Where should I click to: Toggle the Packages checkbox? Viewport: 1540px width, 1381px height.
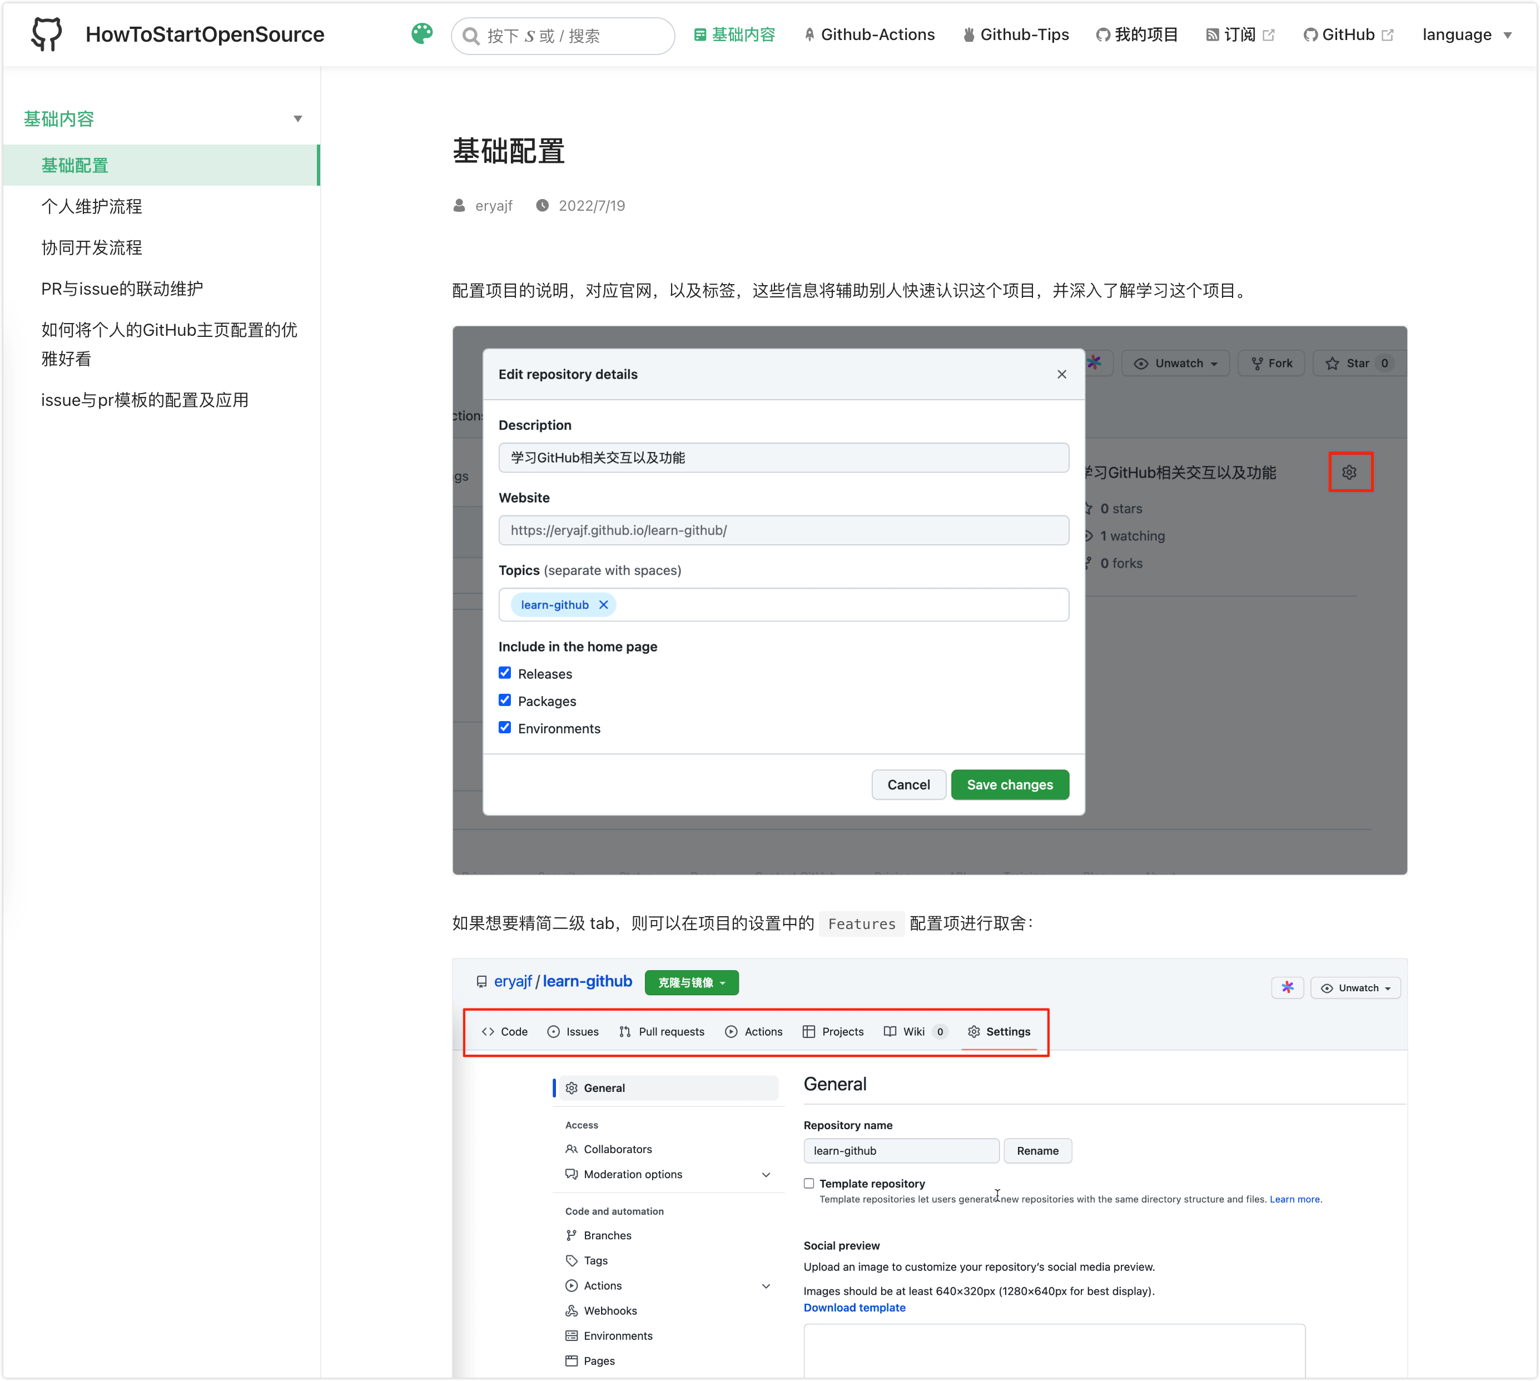[x=505, y=701]
